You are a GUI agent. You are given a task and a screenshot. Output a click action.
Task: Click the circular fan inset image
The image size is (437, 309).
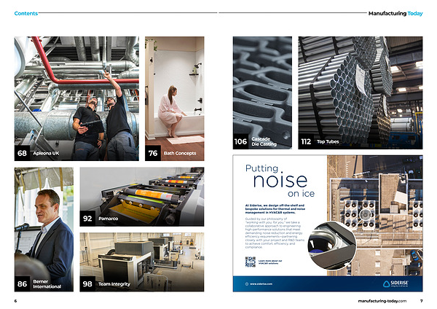click(x=331, y=246)
